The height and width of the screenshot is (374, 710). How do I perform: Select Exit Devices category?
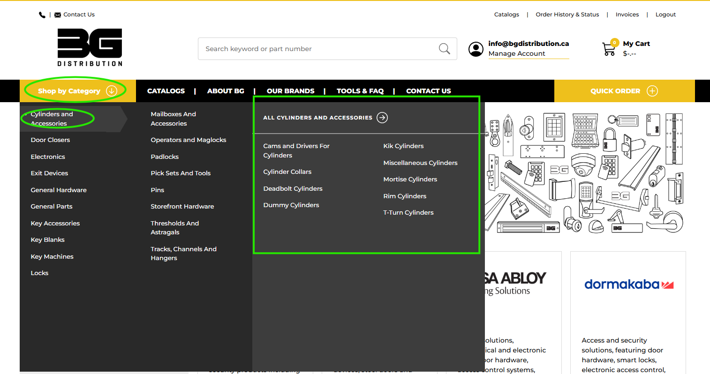(x=49, y=173)
